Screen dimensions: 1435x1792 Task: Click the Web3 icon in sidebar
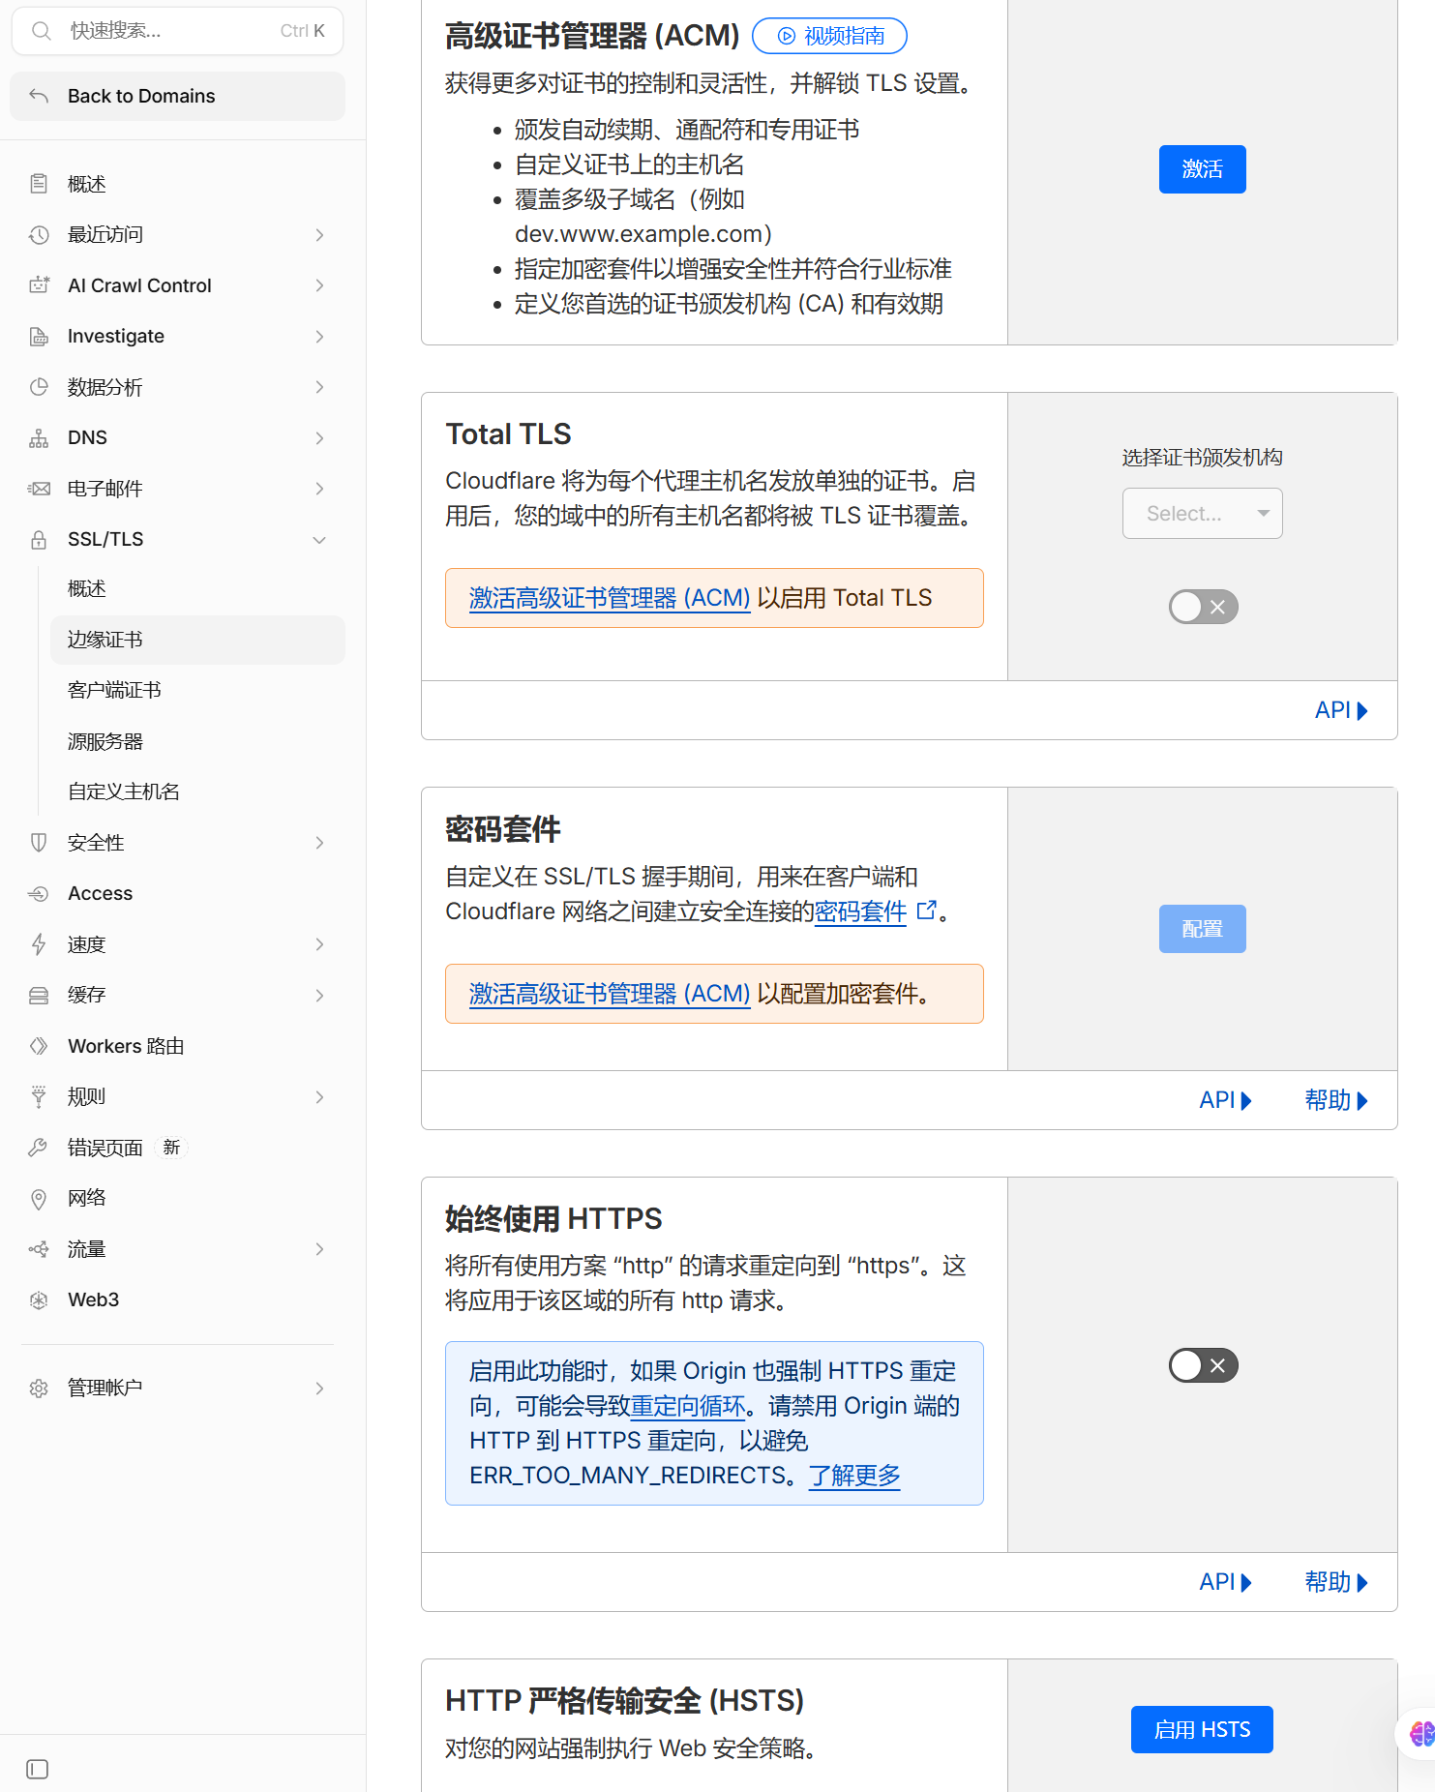39,1299
